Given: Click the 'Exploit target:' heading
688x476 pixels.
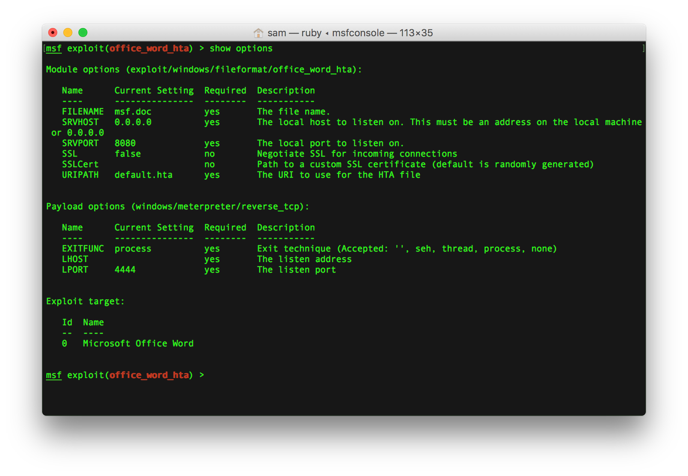Looking at the screenshot, I should pyautogui.click(x=85, y=302).
